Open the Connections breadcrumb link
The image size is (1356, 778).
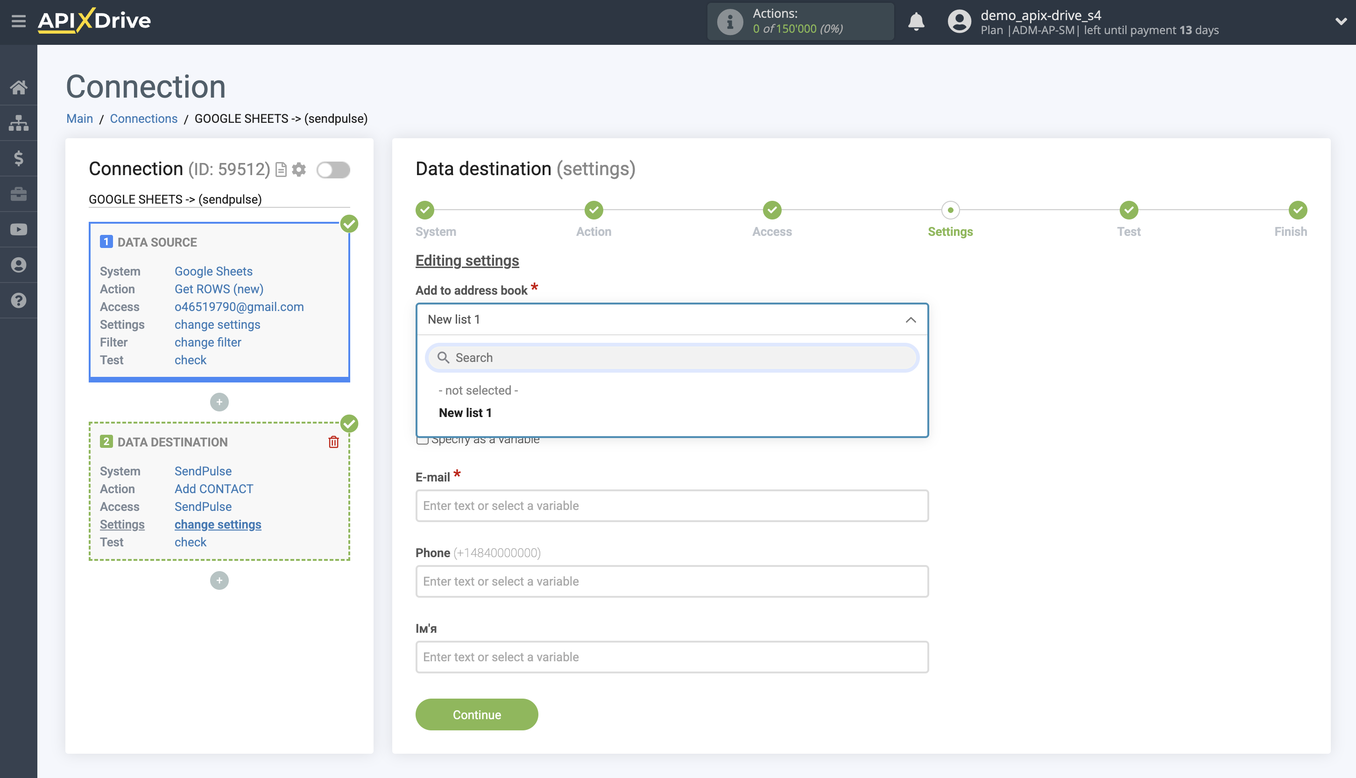(x=144, y=119)
